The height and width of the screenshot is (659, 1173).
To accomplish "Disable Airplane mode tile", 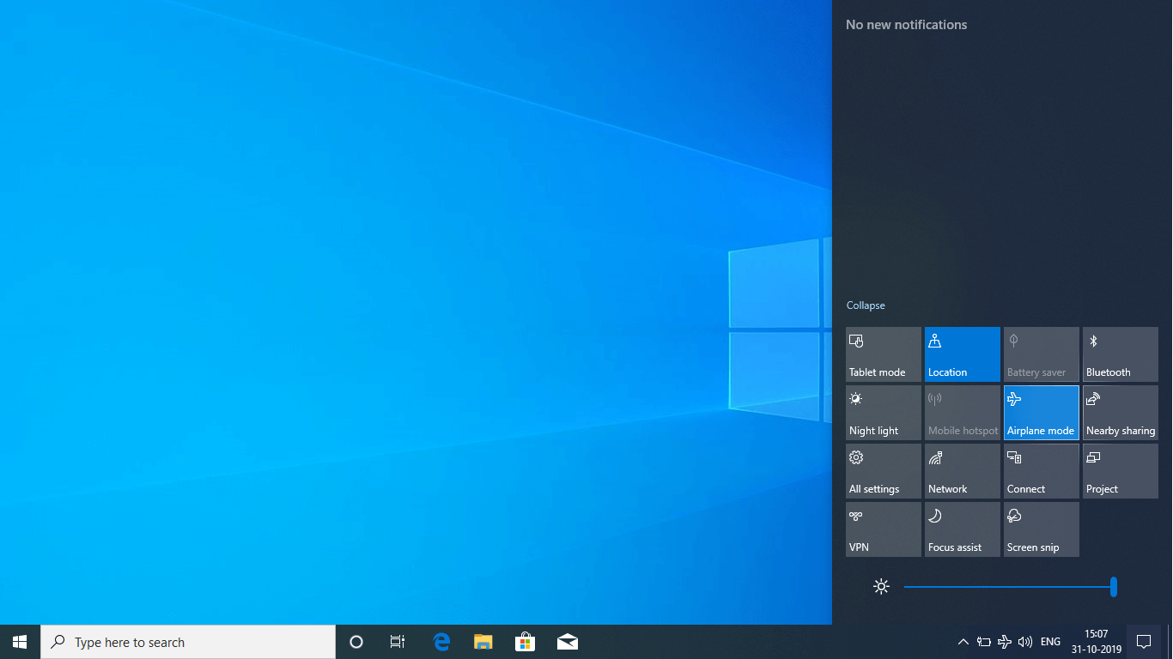I will coord(1042,413).
